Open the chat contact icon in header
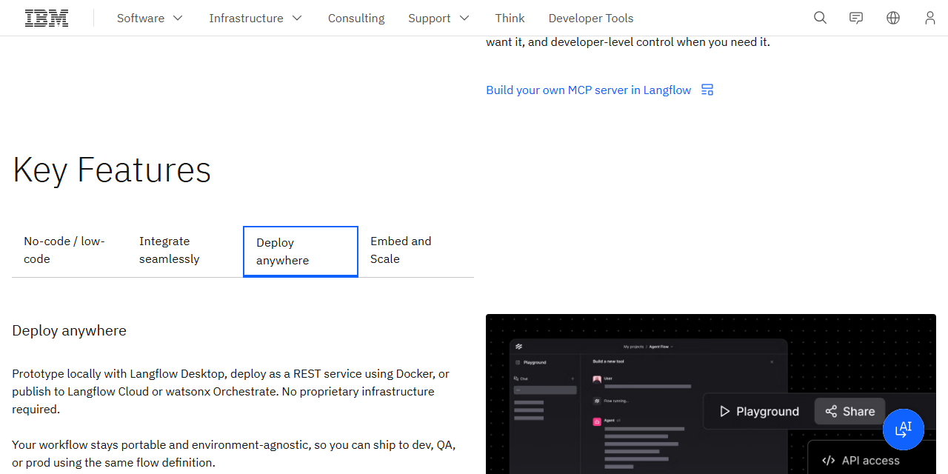This screenshot has width=948, height=474. click(x=856, y=18)
